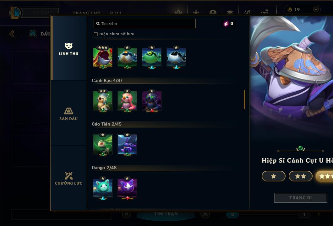
Task: Select the blue fox Cáo Tiên companion
Action: click(127, 144)
